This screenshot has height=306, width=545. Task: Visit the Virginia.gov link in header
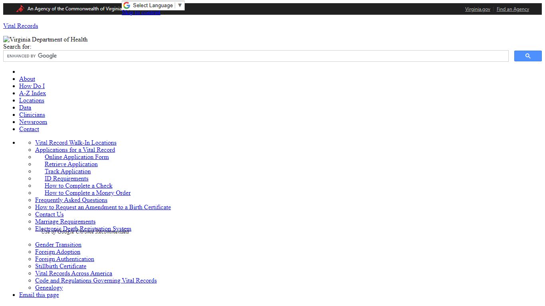(x=478, y=9)
